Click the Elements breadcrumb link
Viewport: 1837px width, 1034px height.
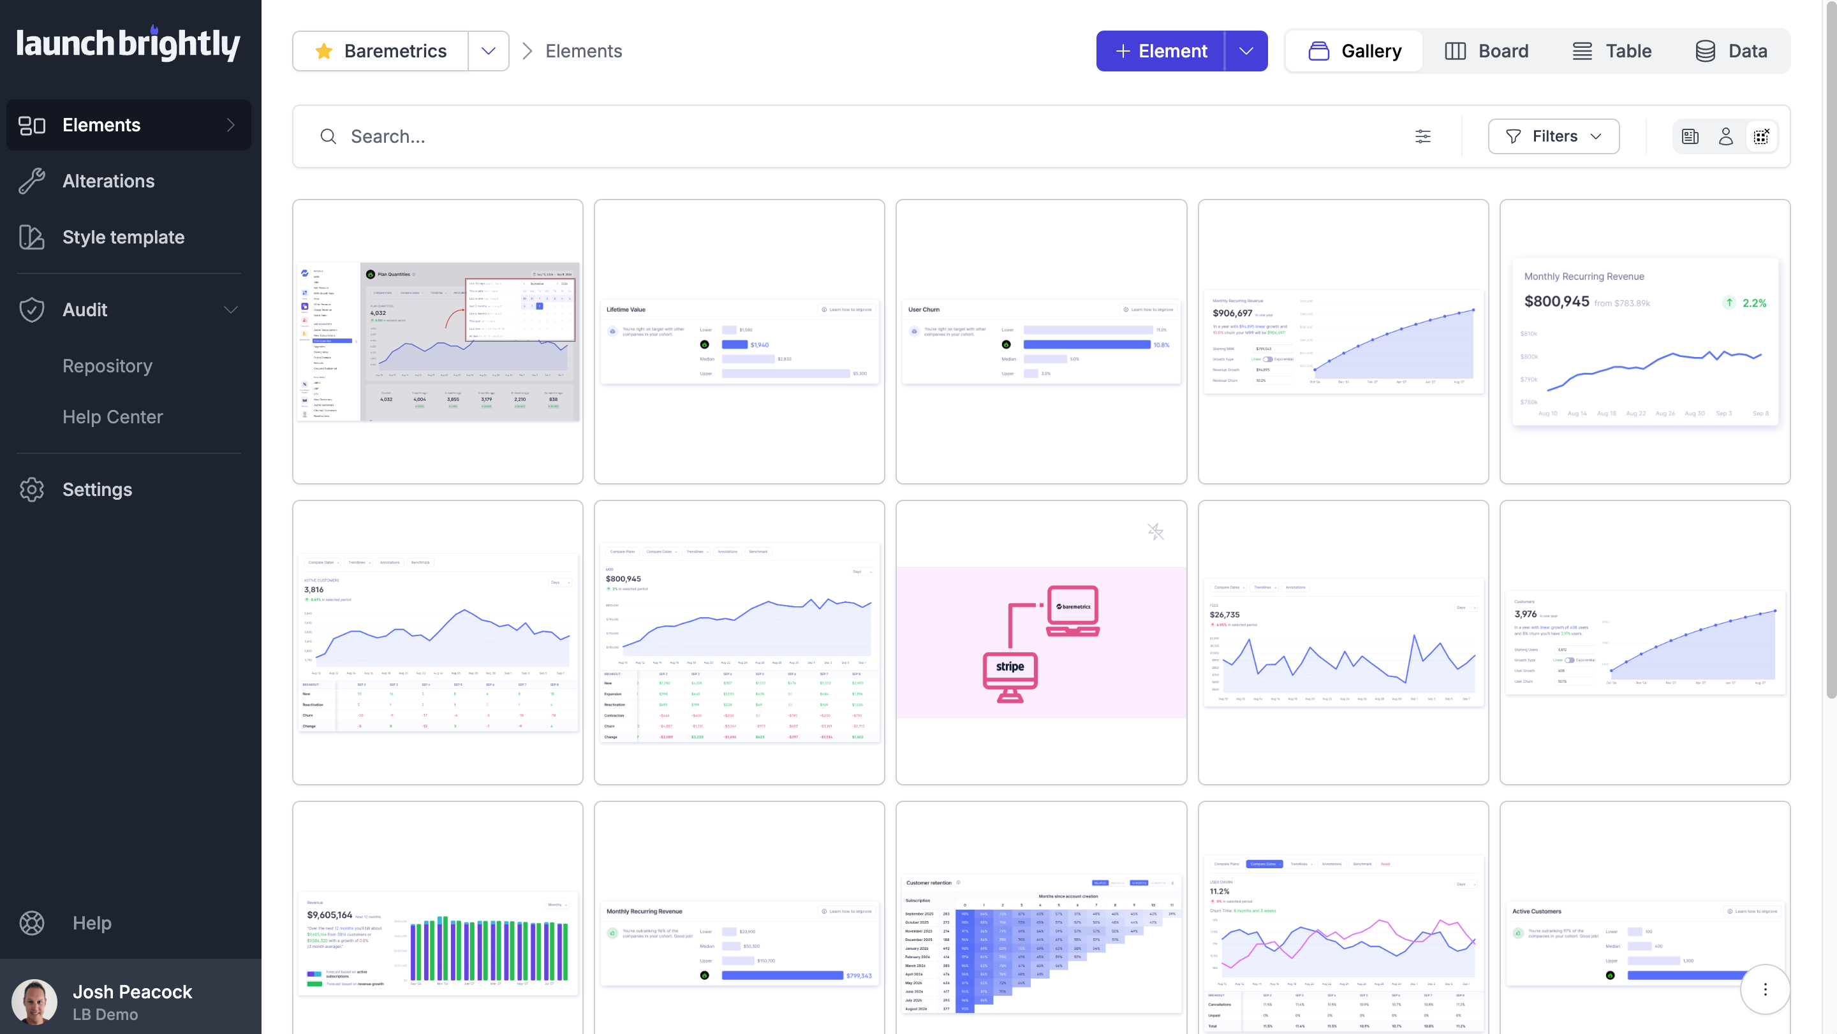tap(584, 50)
